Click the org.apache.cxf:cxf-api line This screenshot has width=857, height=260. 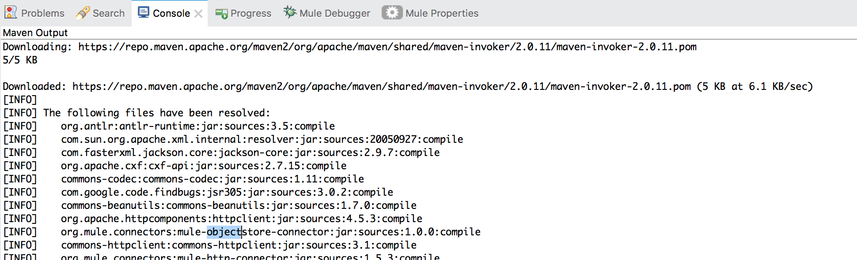pyautogui.click(x=174, y=166)
